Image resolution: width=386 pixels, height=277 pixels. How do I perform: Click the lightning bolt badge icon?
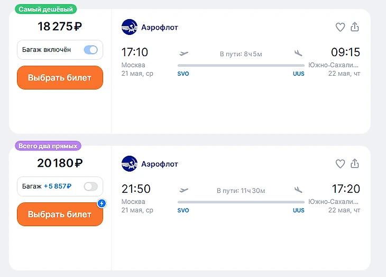pyautogui.click(x=102, y=203)
